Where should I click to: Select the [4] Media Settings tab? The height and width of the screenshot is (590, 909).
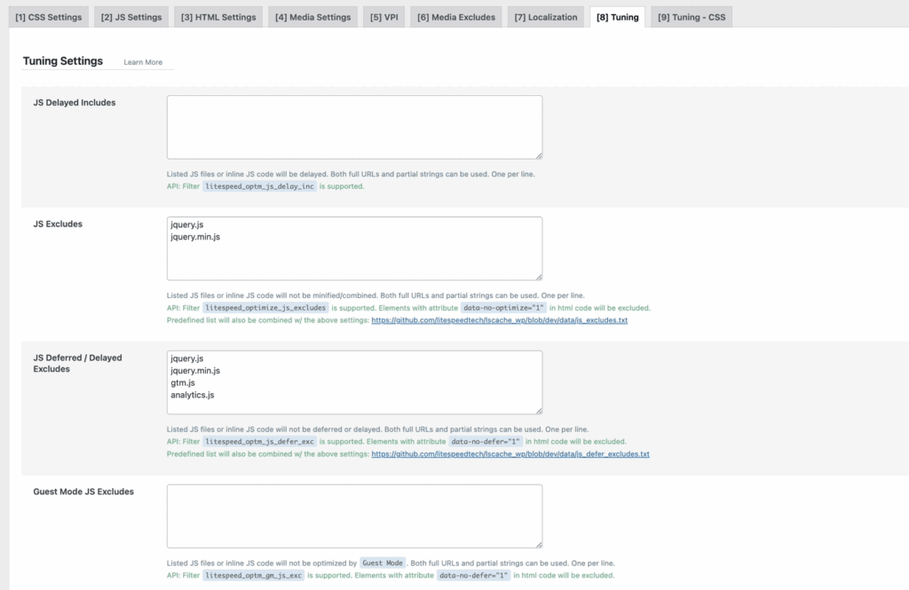coord(312,17)
